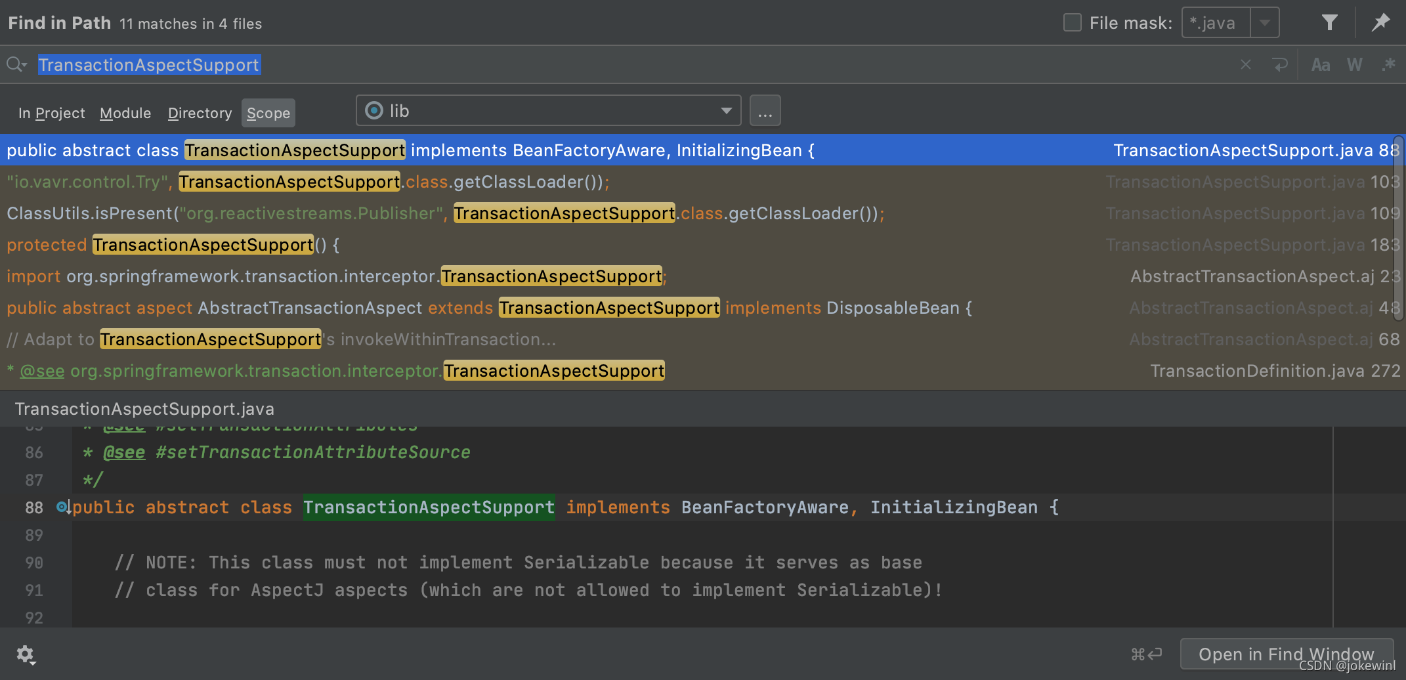1406x680 pixels.
Task: Click the ... scope browse button
Action: [765, 110]
